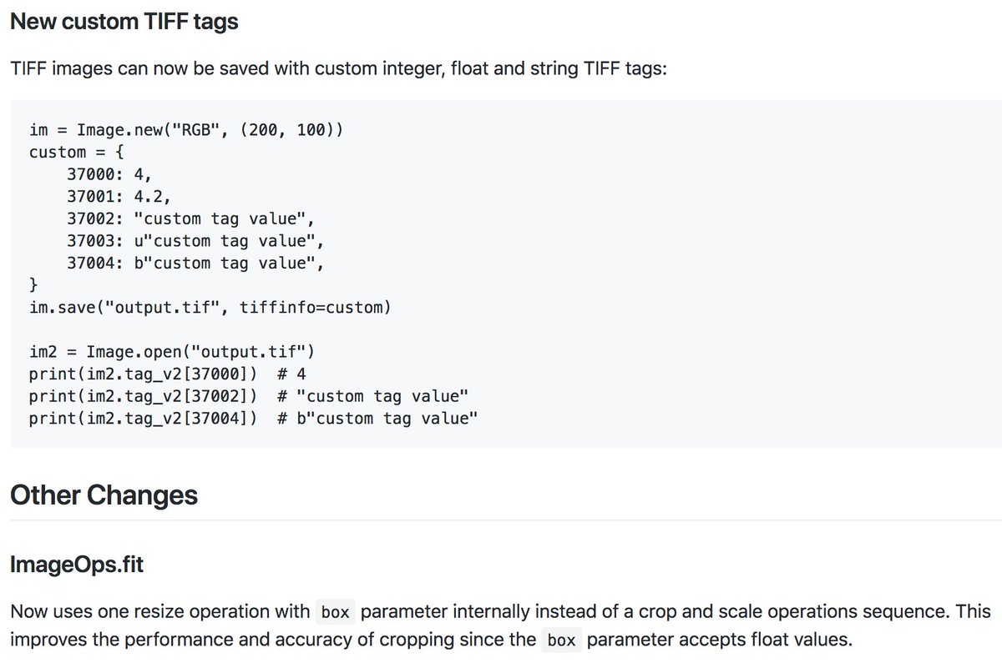Click the 'New custom TIFF tags' heading
This screenshot has width=1002, height=668.
click(124, 22)
